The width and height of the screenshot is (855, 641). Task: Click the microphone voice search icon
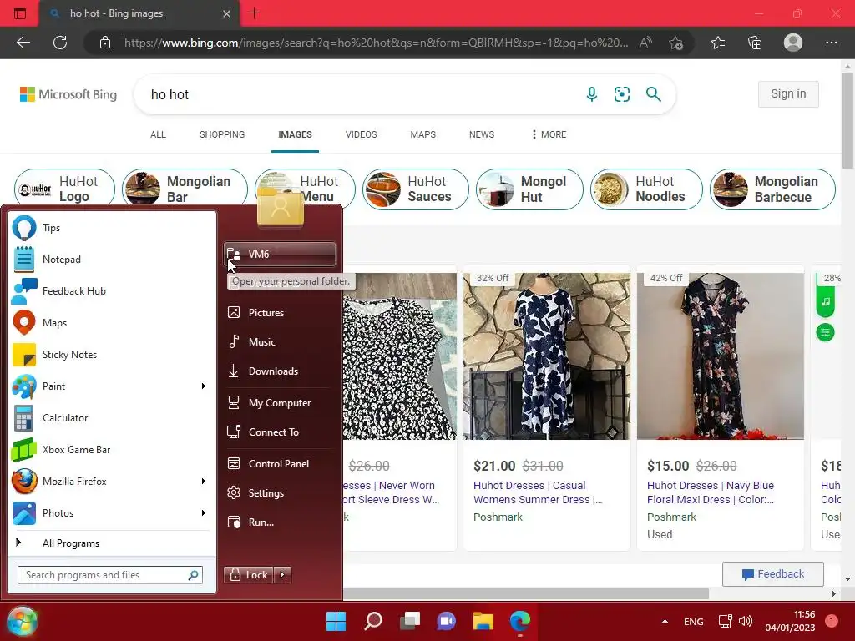592,94
